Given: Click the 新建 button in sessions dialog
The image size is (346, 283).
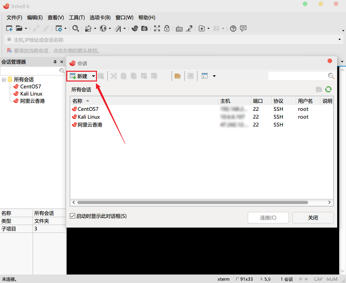Looking at the screenshot, I should click(x=79, y=76).
